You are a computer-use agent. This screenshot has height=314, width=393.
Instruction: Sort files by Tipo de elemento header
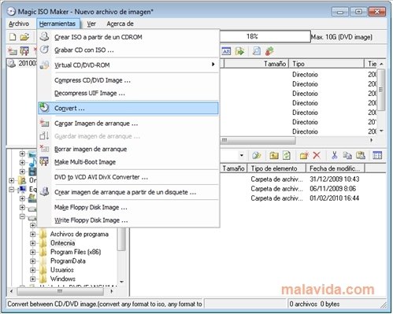pyautogui.click(x=276, y=168)
